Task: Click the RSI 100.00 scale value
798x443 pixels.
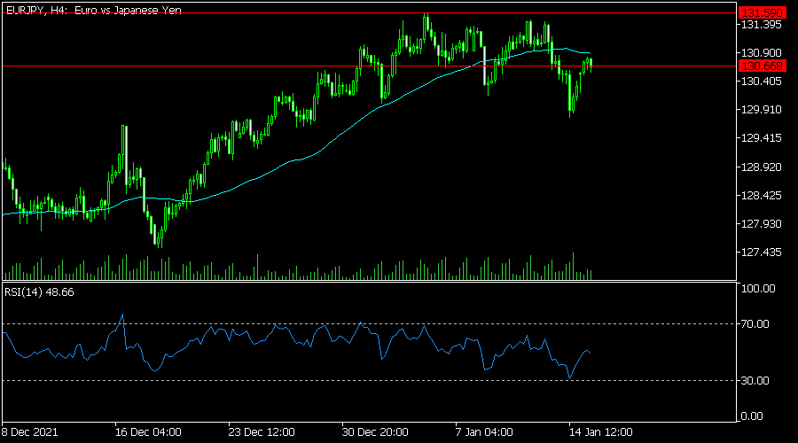Action: 758,289
